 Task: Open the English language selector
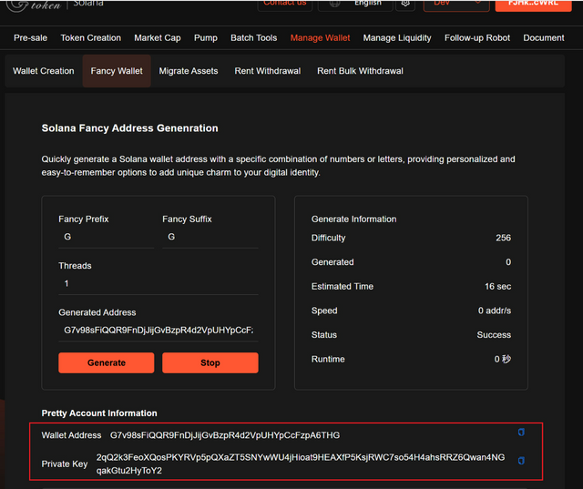coord(355,4)
